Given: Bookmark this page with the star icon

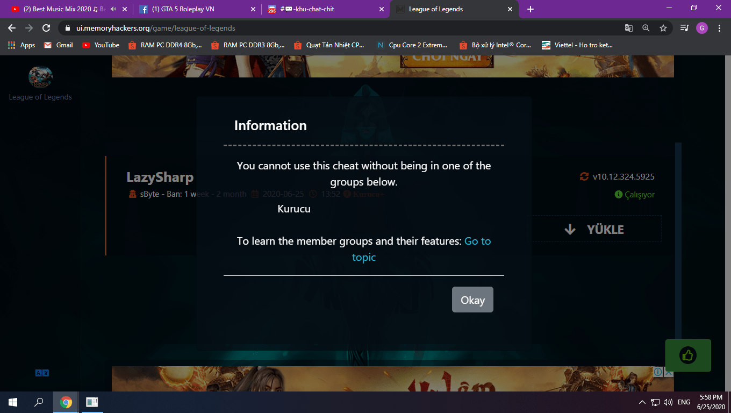Looking at the screenshot, I should (663, 28).
